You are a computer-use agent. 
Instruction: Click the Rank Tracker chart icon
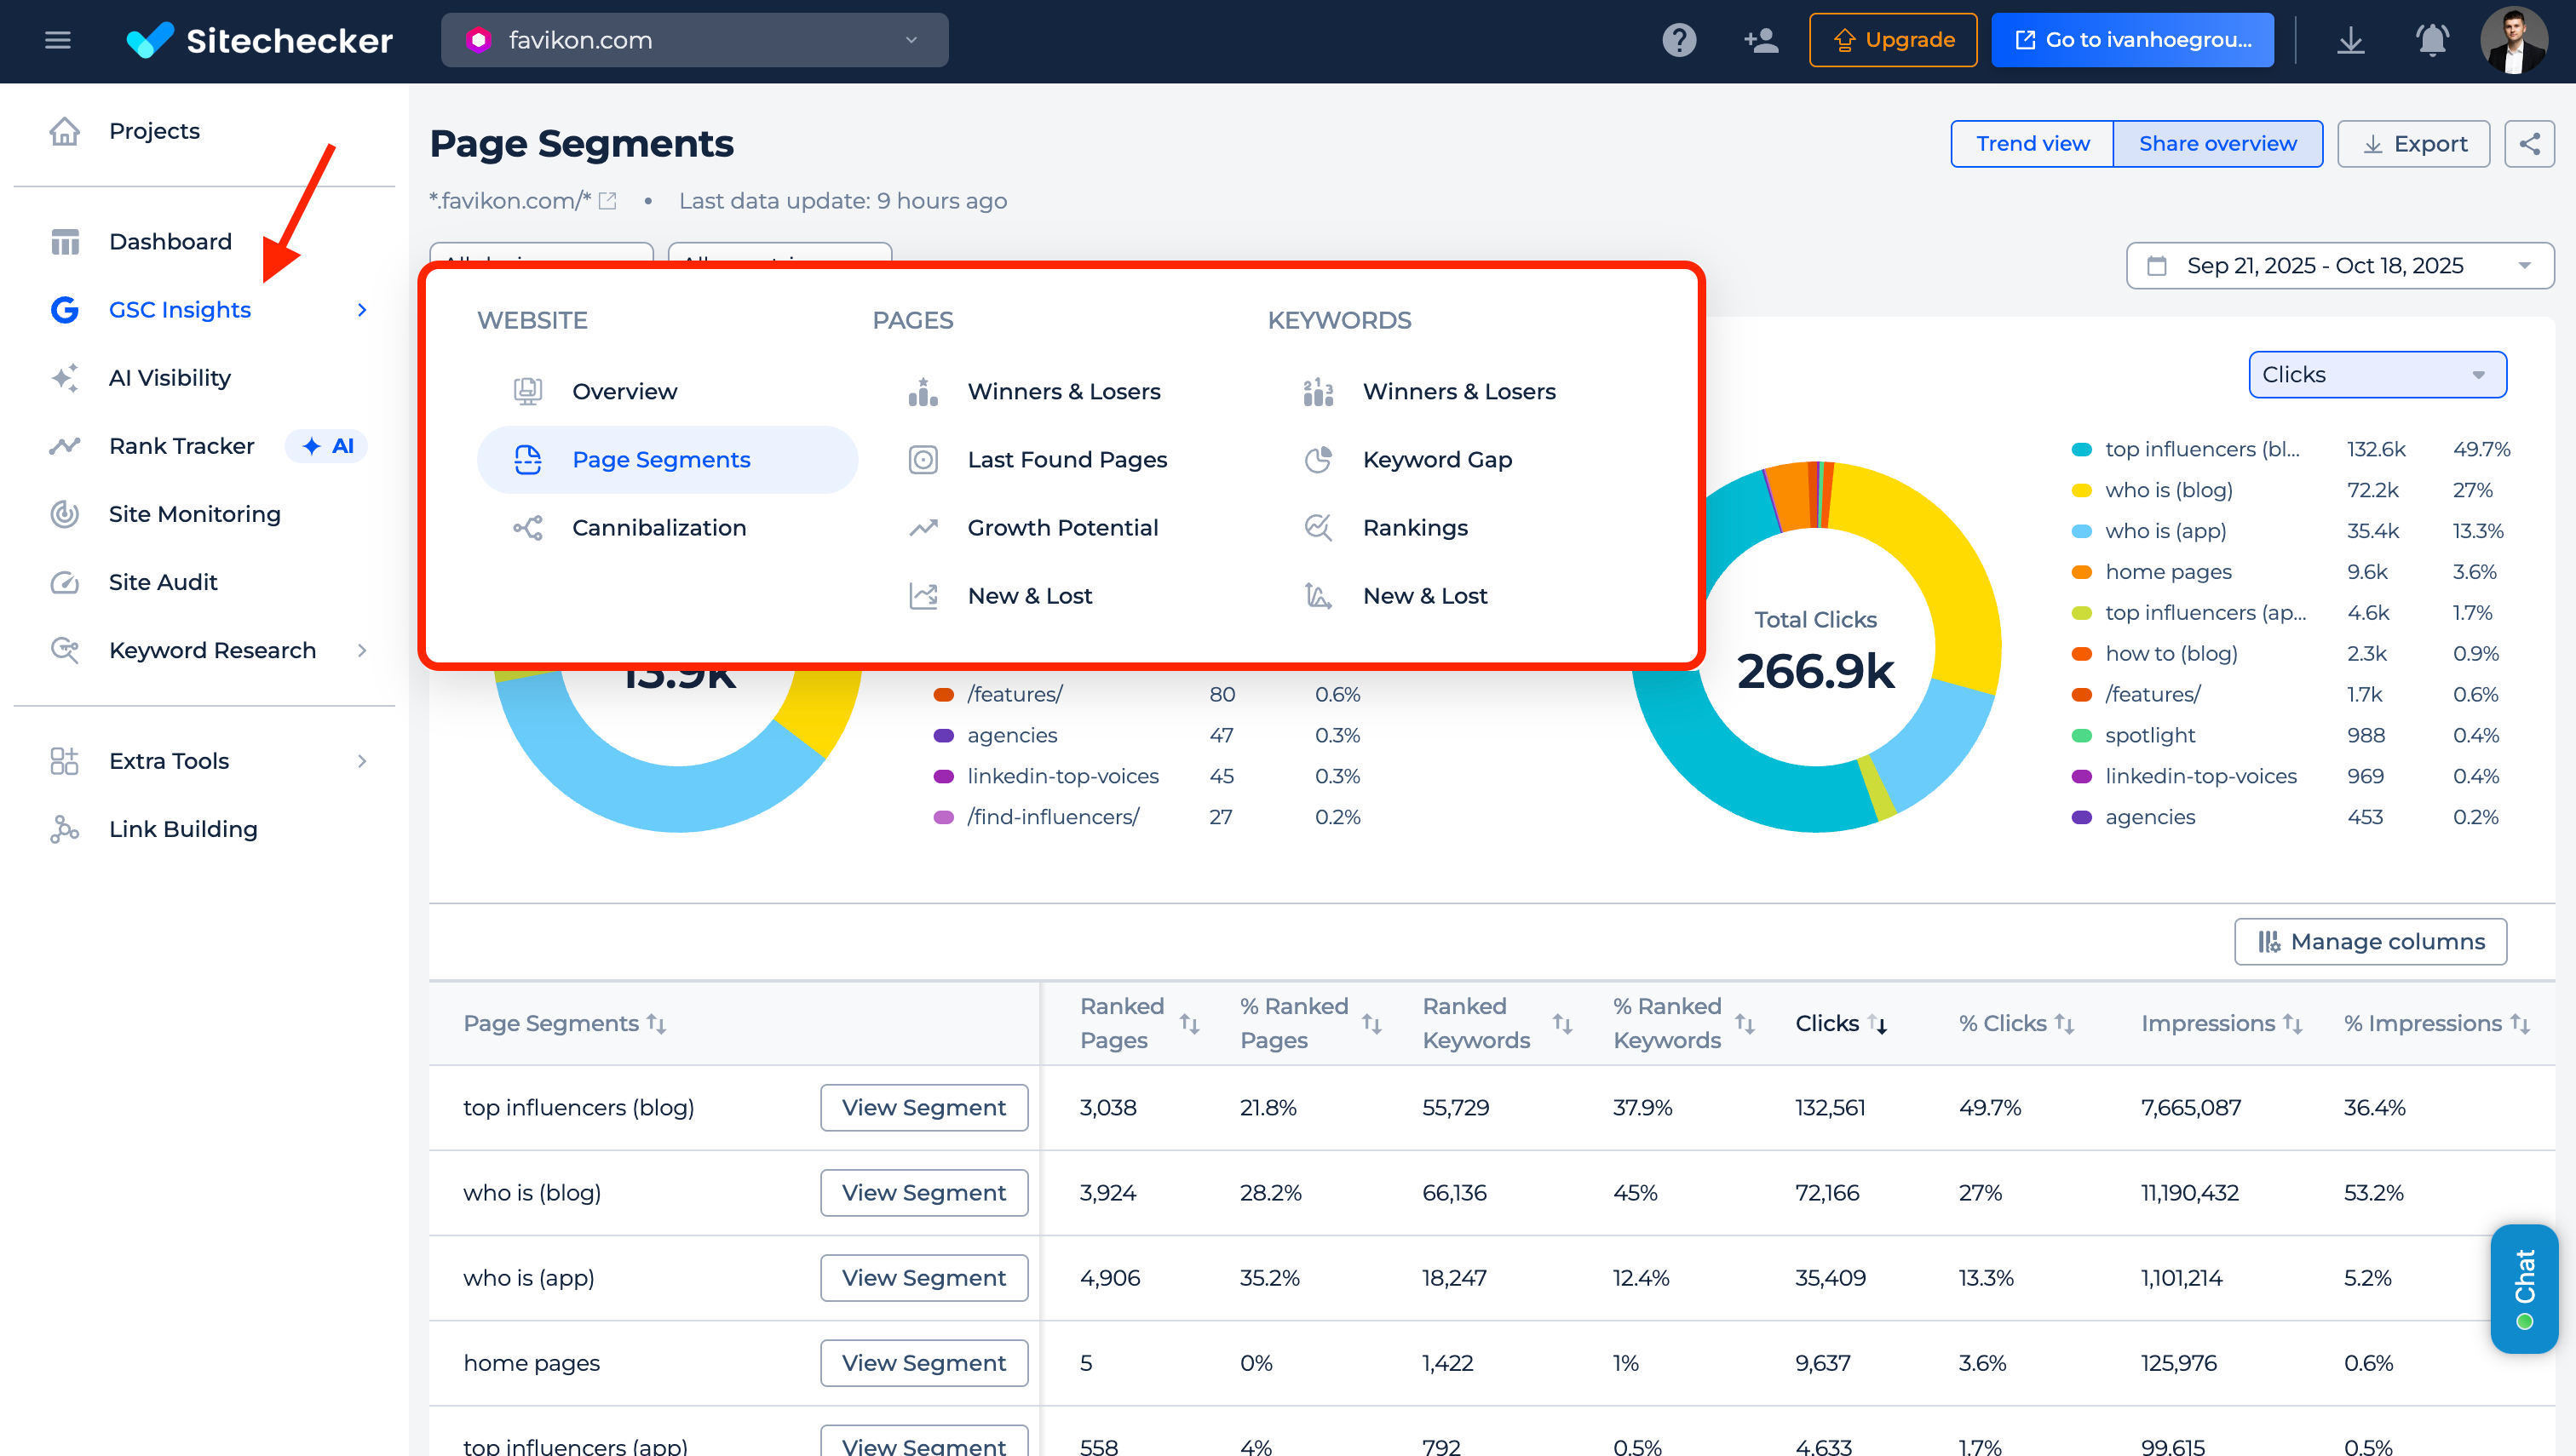coord(65,446)
